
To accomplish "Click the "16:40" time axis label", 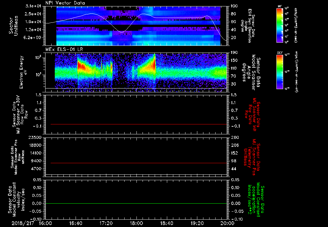I will [x=76, y=223].
